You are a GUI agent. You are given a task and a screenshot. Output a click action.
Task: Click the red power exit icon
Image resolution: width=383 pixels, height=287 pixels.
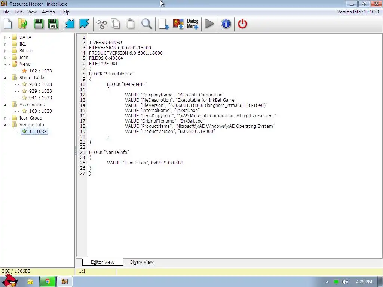(242, 24)
